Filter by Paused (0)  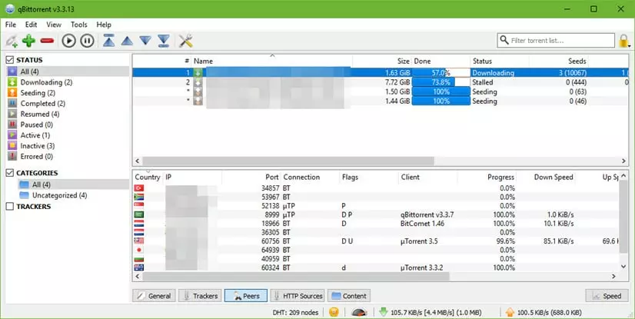point(68,125)
